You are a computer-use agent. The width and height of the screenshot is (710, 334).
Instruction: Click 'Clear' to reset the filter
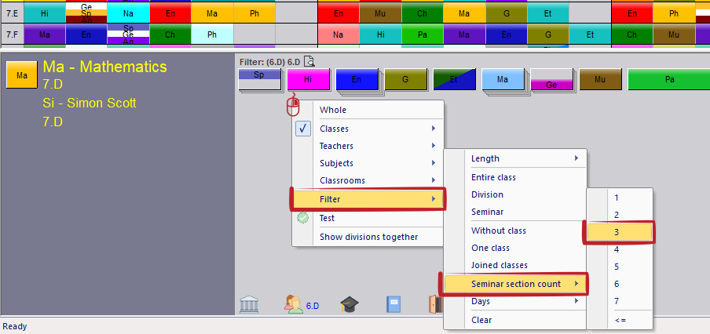coord(481,320)
